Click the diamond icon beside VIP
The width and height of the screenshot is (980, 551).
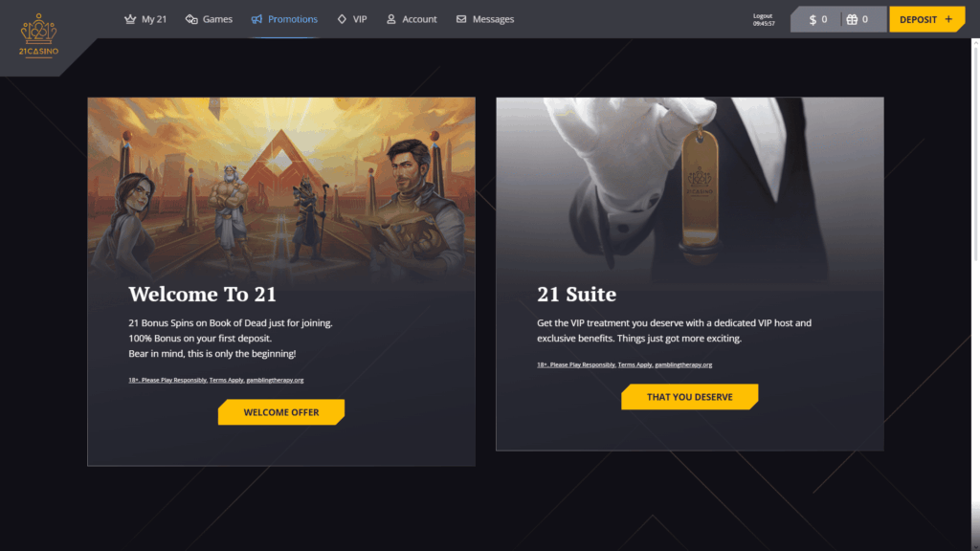click(x=342, y=19)
